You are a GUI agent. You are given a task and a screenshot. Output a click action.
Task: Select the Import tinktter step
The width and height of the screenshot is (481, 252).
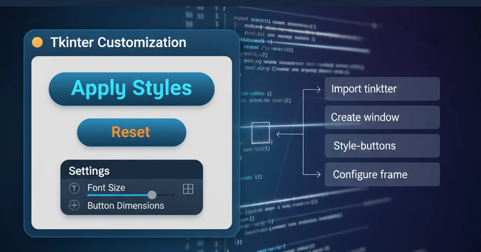click(382, 89)
